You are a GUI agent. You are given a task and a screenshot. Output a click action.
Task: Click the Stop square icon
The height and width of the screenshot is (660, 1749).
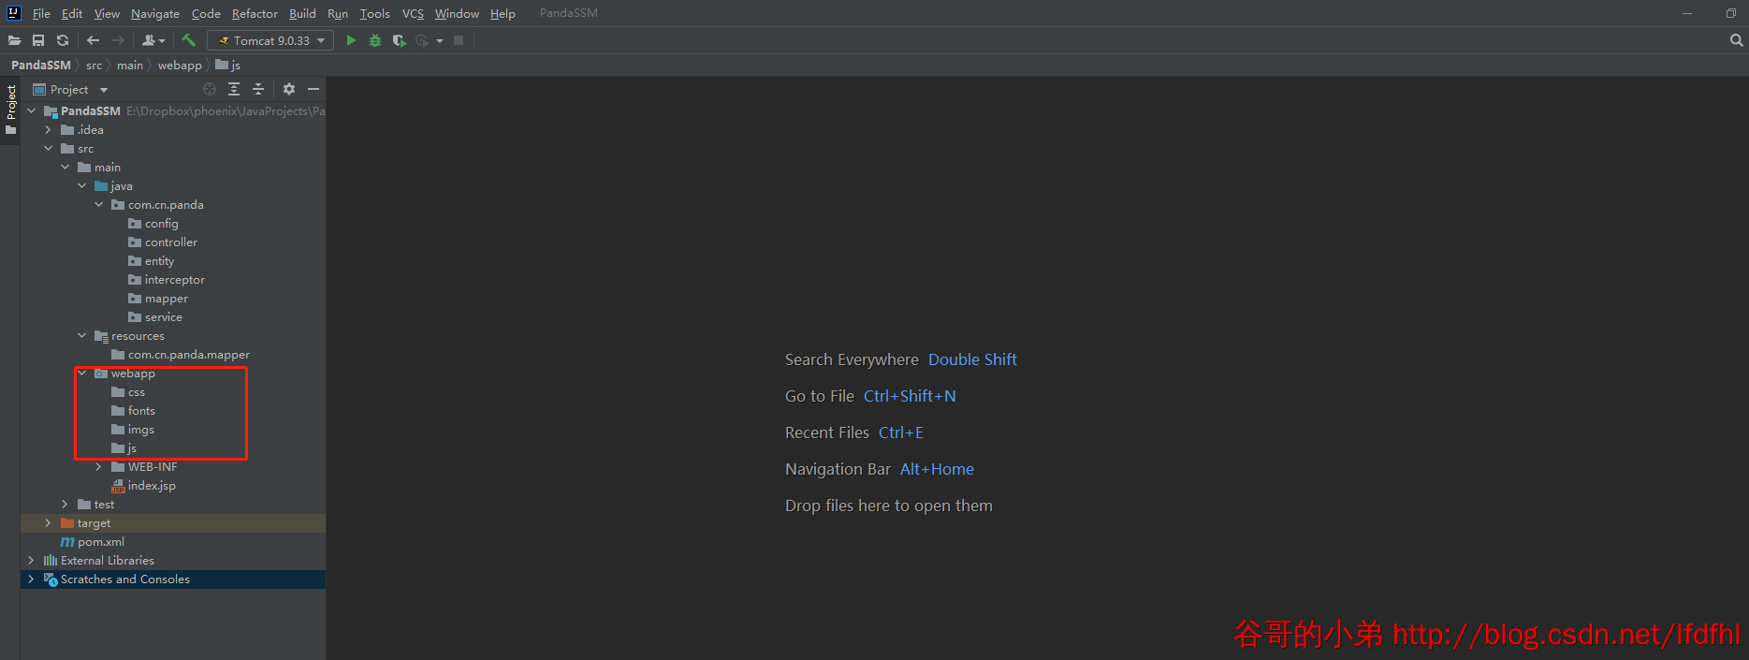pos(459,40)
